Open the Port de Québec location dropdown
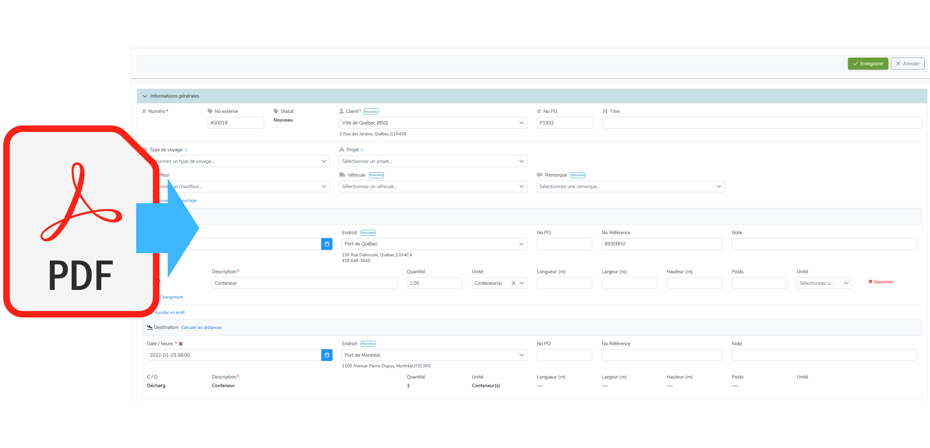This screenshot has width=930, height=448. pyautogui.click(x=434, y=244)
